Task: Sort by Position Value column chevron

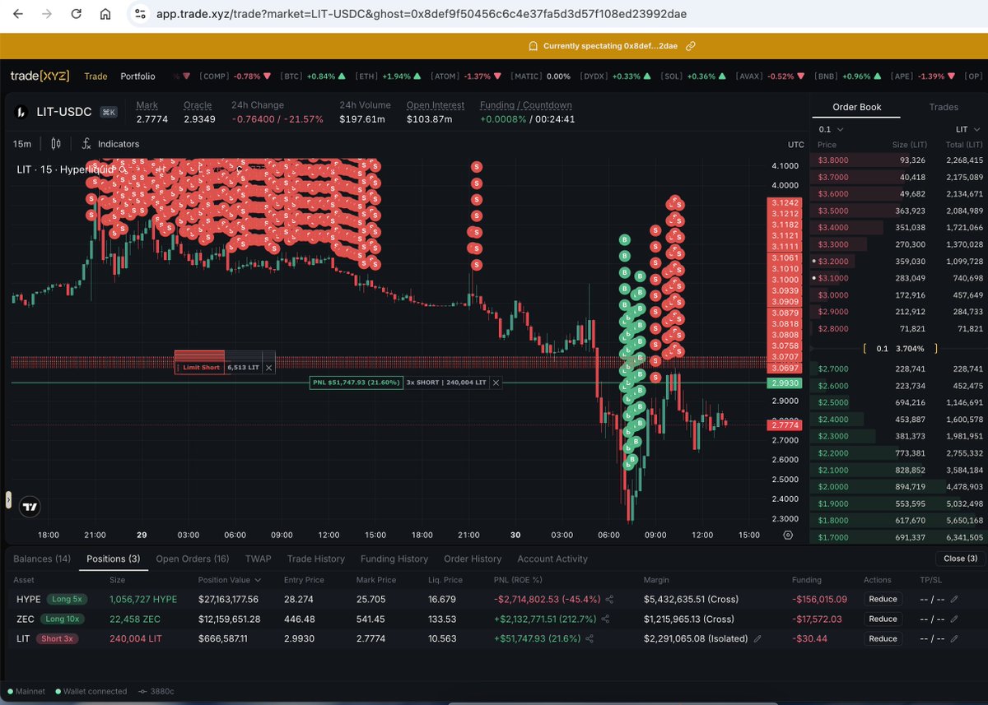Action: click(x=259, y=580)
